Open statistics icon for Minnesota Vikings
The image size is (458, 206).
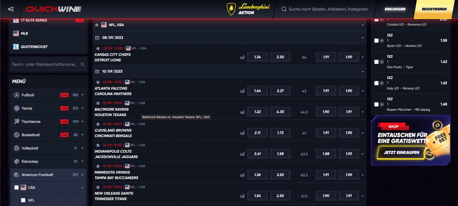click(x=242, y=175)
